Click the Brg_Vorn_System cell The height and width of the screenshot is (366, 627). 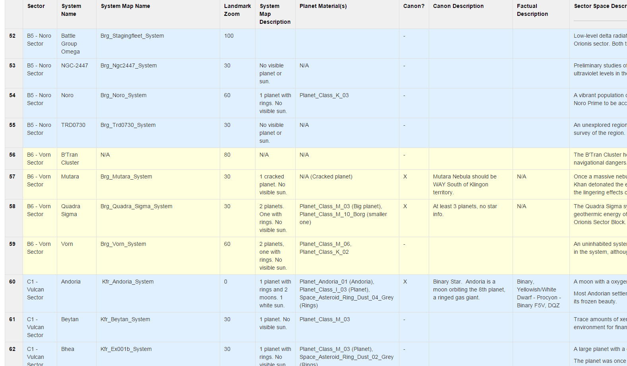(x=158, y=256)
